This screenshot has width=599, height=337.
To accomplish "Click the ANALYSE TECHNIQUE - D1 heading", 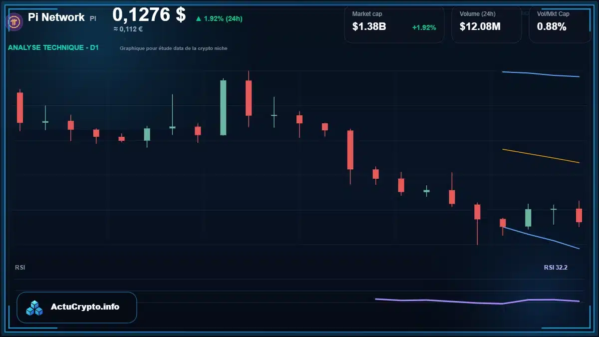I will pos(53,48).
